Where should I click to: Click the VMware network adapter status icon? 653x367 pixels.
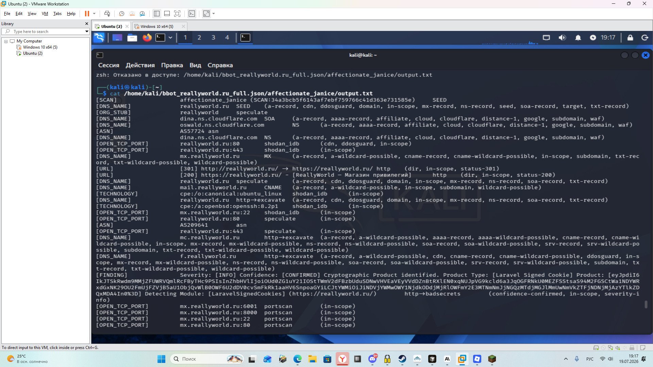click(610, 348)
